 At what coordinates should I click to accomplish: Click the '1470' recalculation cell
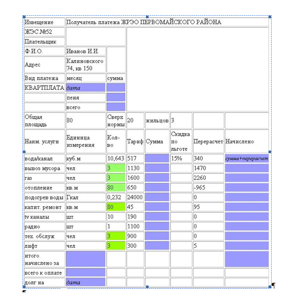click(209, 168)
